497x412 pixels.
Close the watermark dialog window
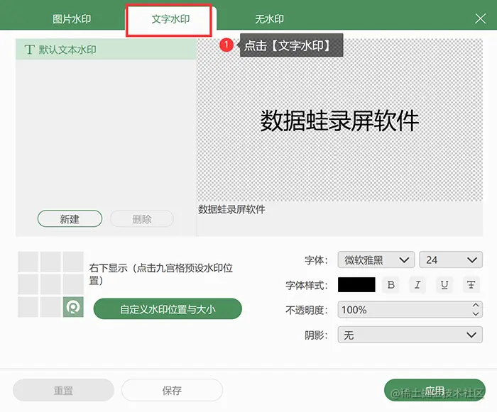click(480, 18)
